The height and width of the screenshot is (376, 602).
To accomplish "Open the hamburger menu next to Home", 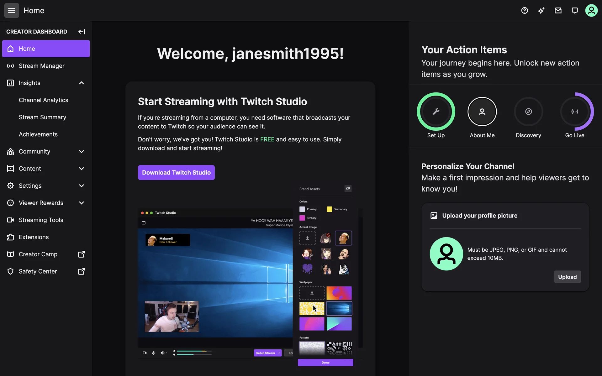I will click(x=12, y=10).
